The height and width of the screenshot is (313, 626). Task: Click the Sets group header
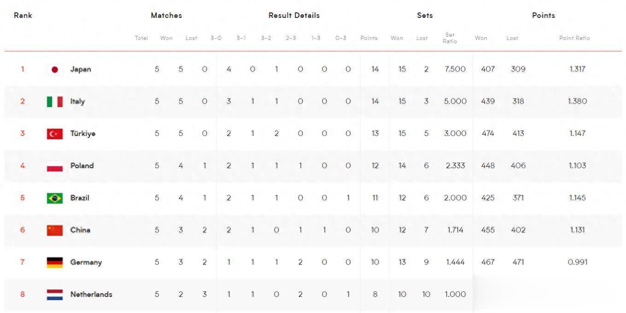click(x=425, y=15)
